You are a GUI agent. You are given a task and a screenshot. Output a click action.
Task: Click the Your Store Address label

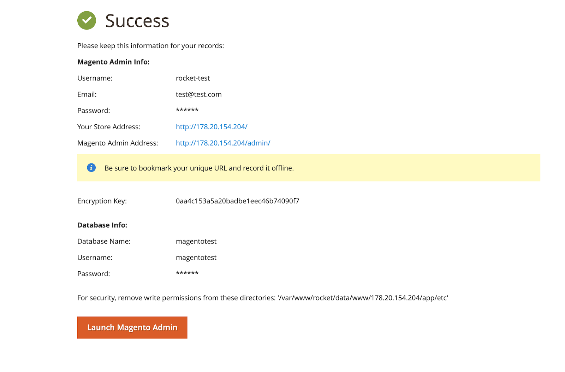tap(109, 127)
